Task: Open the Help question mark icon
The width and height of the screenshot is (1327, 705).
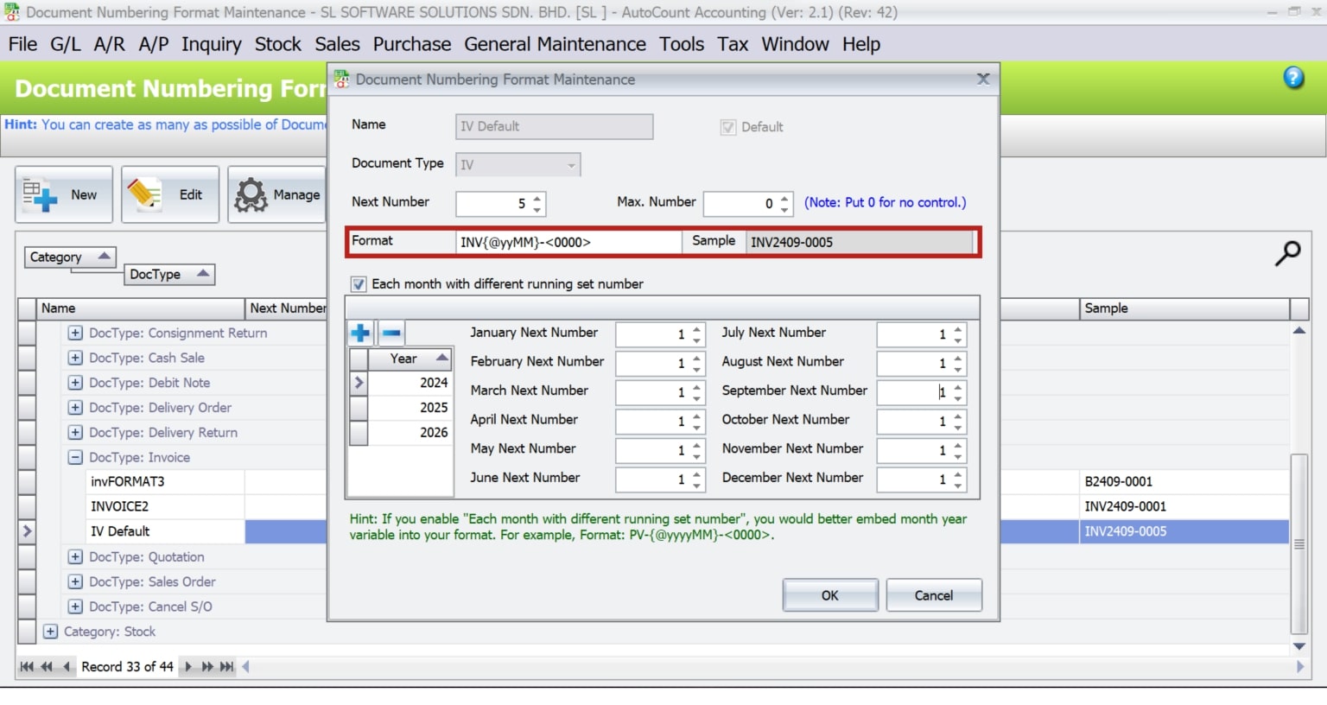Action: [x=1293, y=77]
